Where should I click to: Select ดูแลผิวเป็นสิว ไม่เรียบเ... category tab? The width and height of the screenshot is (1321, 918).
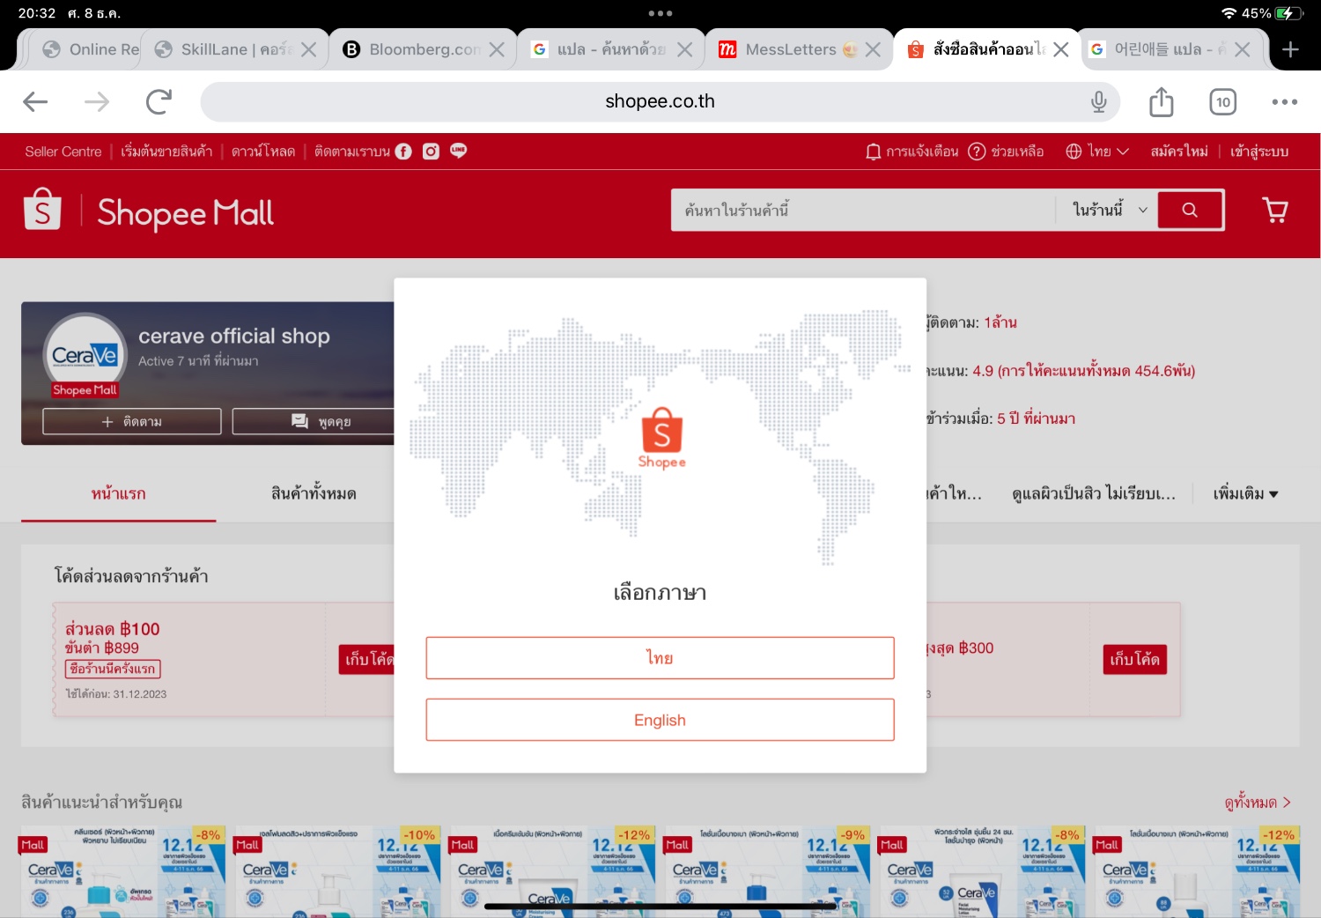(1094, 494)
